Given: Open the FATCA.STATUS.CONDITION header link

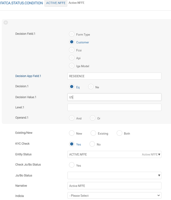Looking at the screenshot, I should tap(22, 3).
